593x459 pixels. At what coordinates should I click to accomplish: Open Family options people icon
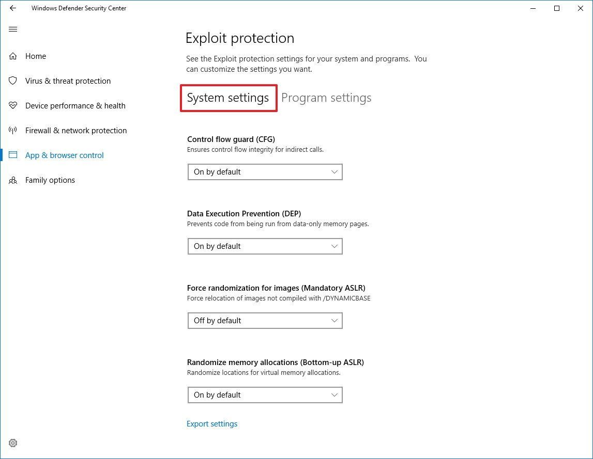point(12,180)
